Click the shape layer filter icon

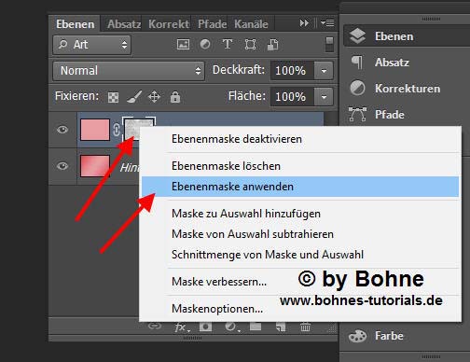(x=250, y=45)
